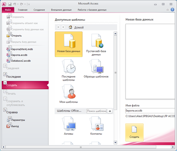
Task: Select the Последние backstage section
Action: [x=14, y=77]
